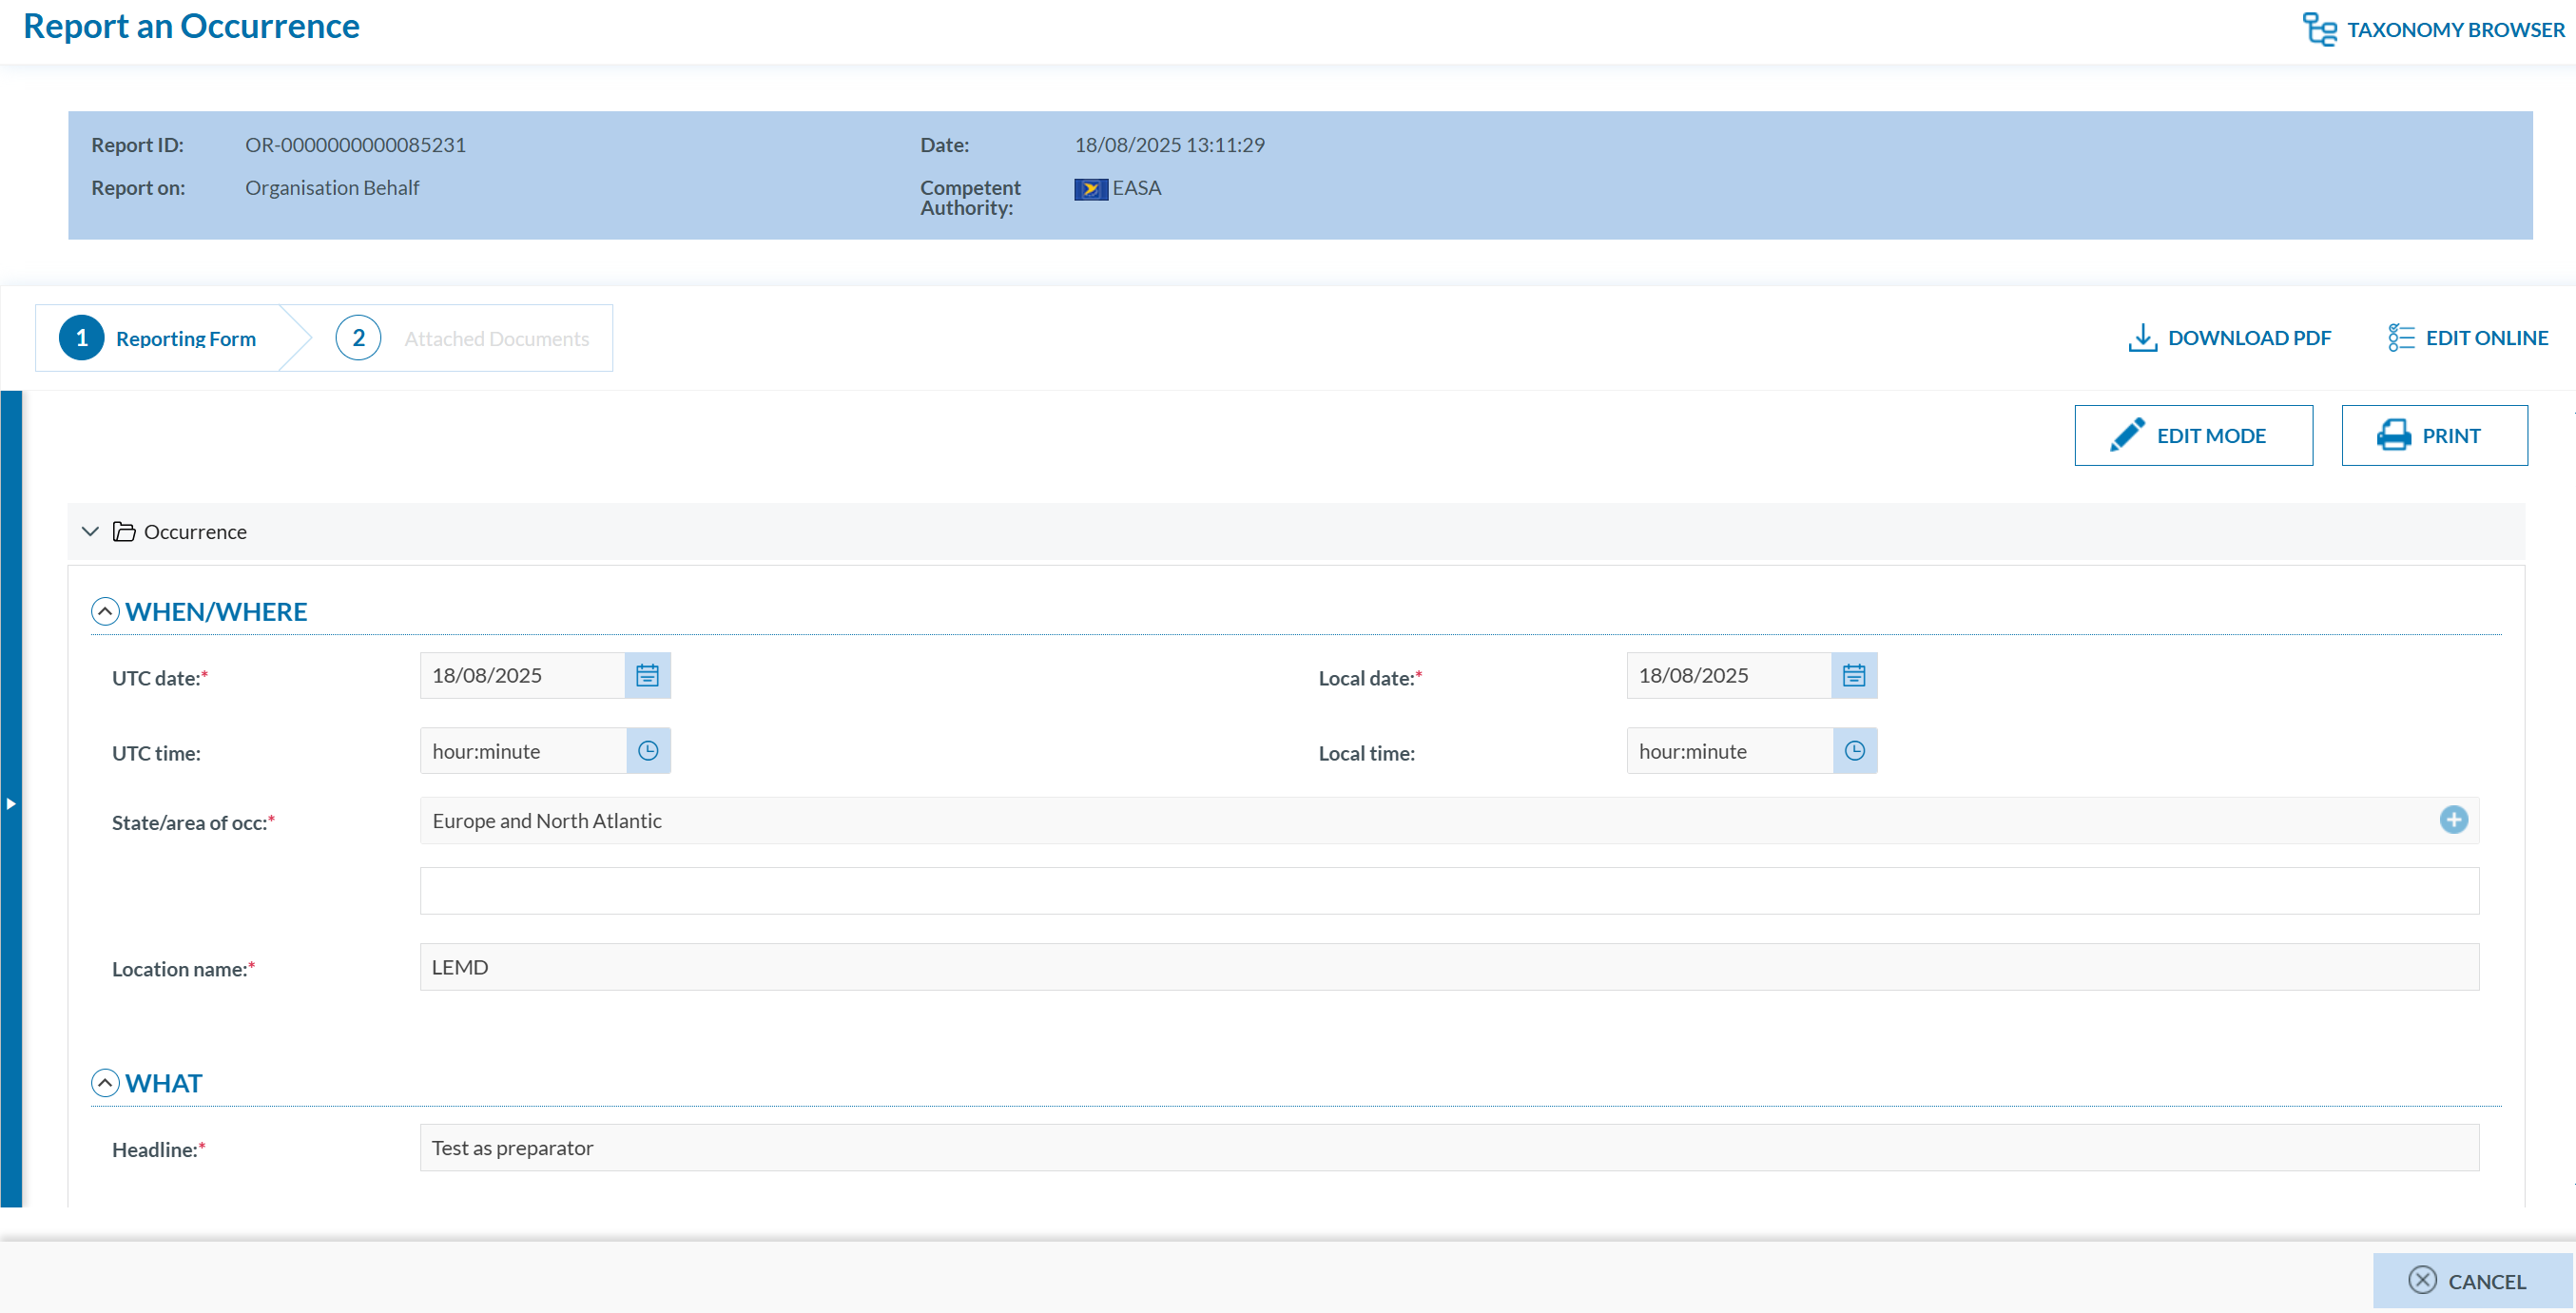The image size is (2576, 1313).
Task: Collapse the WHEN/WHERE section
Action: (x=105, y=611)
